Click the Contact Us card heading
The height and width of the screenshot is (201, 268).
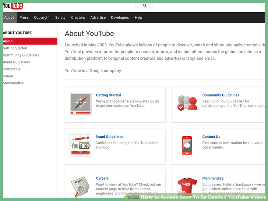coord(211,137)
